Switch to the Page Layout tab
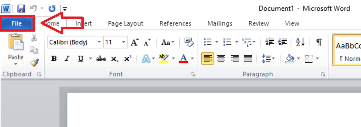 click(125, 23)
